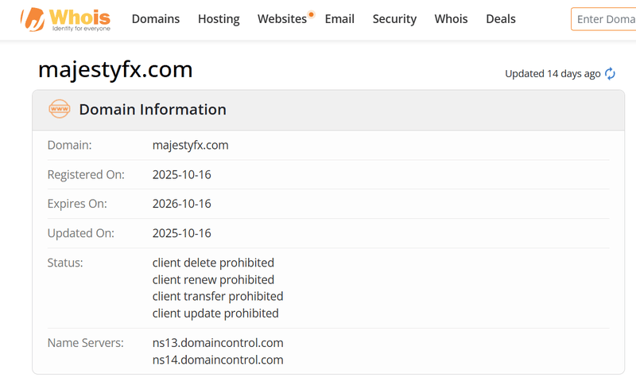
Task: Click the orange notification dot on Websites
Action: (x=311, y=14)
